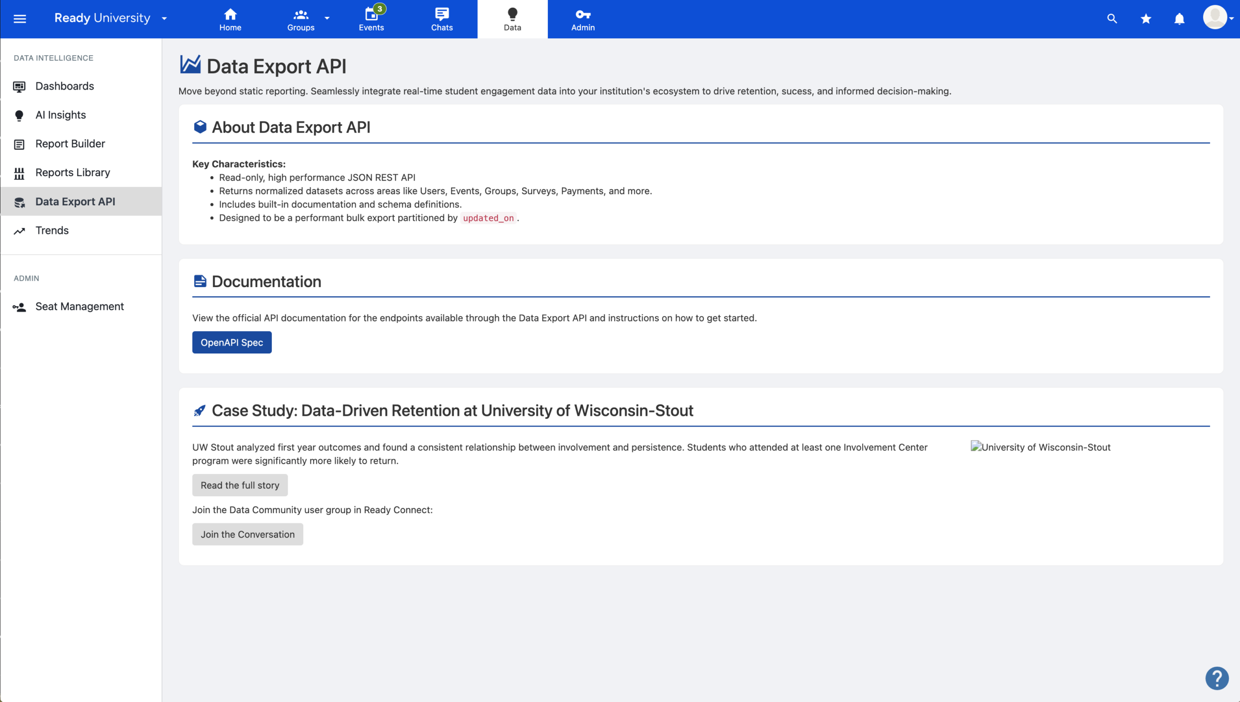Click the help question mark icon
This screenshot has height=702, width=1240.
(x=1216, y=677)
